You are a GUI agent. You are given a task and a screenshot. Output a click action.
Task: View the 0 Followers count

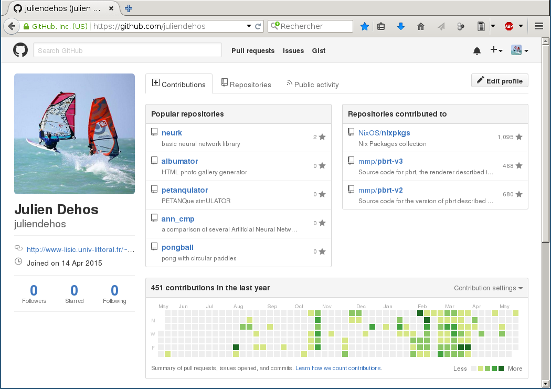34,294
